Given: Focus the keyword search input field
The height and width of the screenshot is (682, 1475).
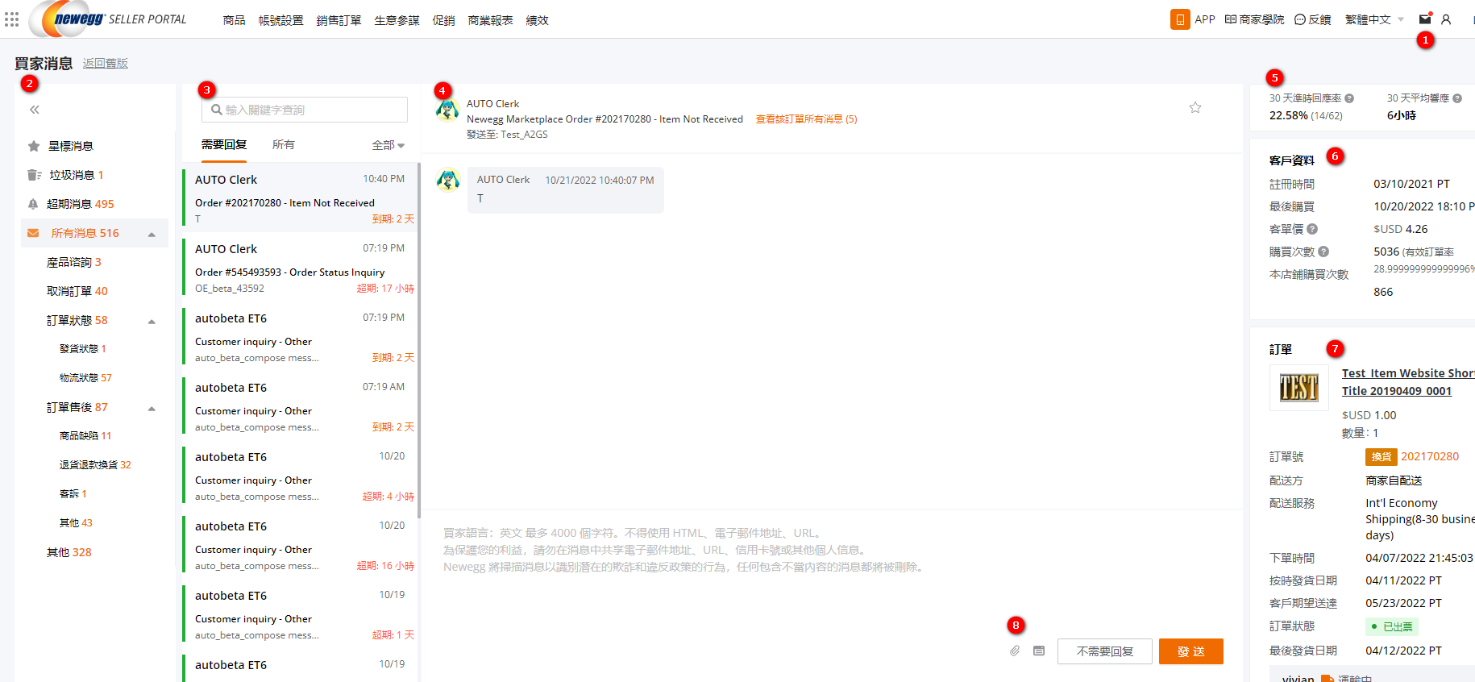Looking at the screenshot, I should pos(305,110).
